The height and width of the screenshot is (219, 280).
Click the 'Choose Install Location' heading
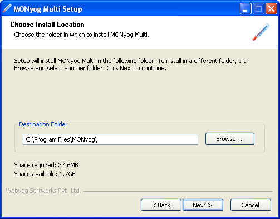click(47, 25)
